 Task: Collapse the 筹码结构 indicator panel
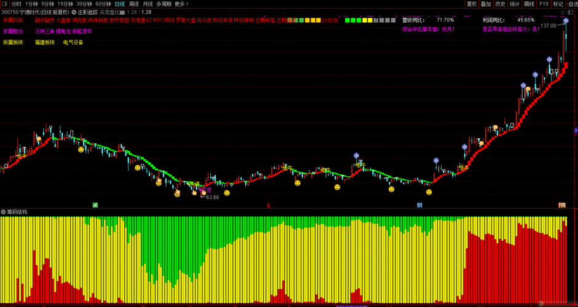[x=4, y=212]
